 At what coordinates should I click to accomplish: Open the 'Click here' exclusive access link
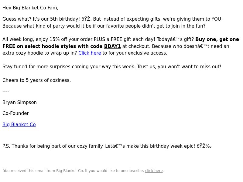90,53
